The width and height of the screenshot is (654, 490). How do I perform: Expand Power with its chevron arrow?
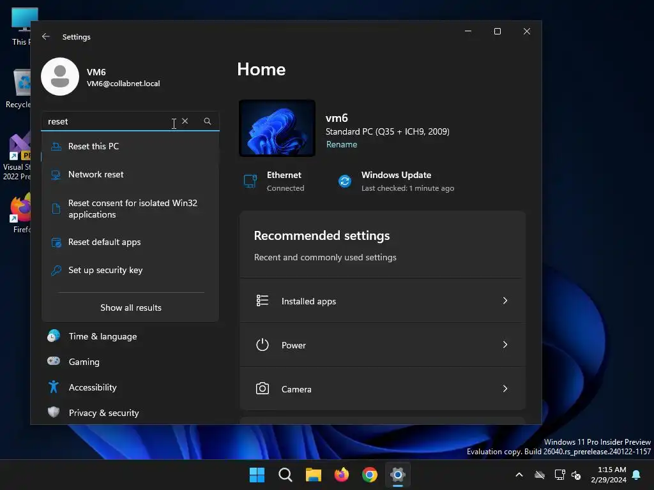(x=505, y=345)
